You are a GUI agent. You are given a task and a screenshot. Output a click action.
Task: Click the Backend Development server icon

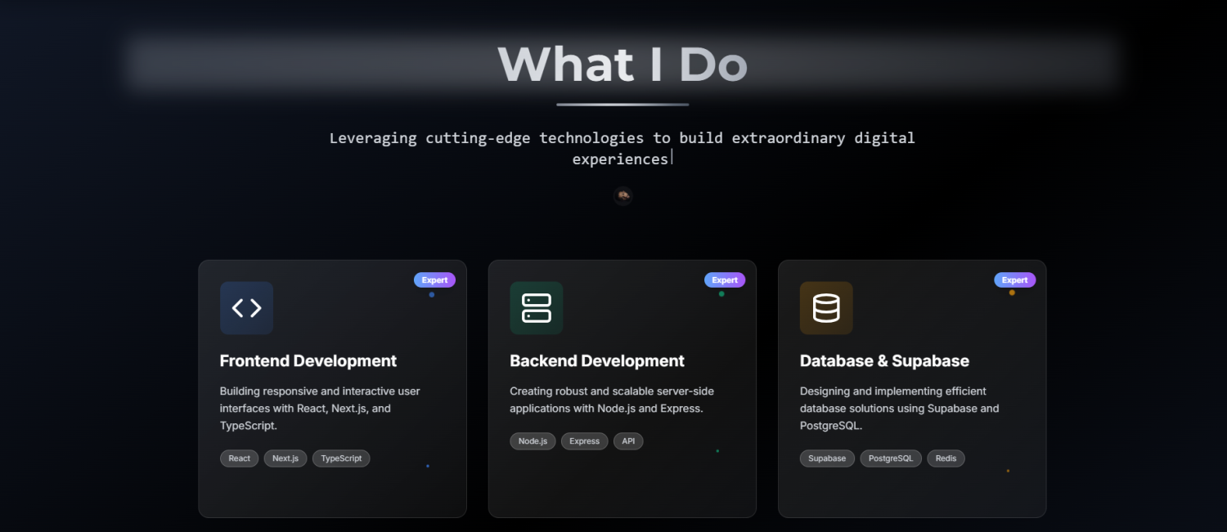(x=536, y=308)
